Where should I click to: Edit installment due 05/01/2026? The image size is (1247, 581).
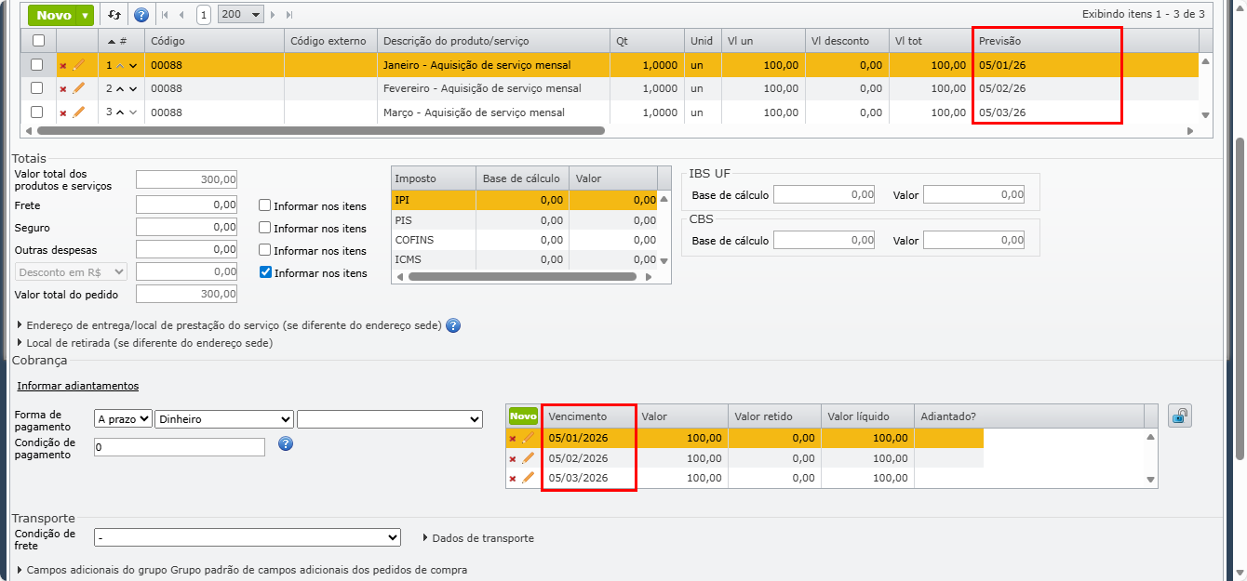[528, 438]
